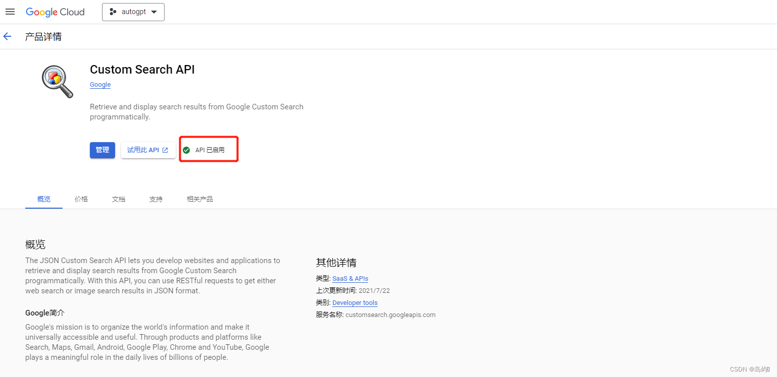This screenshot has height=377, width=777.
Task: Open the 相关产品 tab
Action: point(200,199)
